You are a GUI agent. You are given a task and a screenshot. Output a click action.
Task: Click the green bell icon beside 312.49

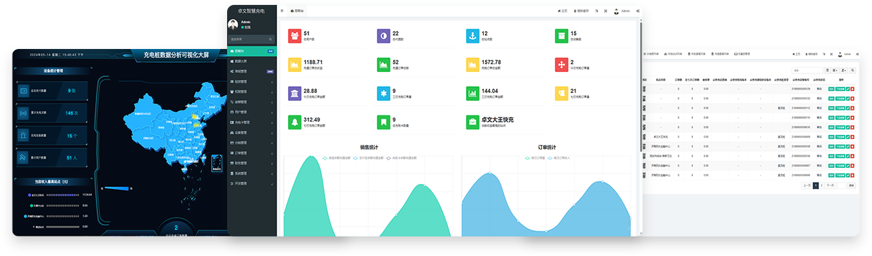[x=294, y=122]
